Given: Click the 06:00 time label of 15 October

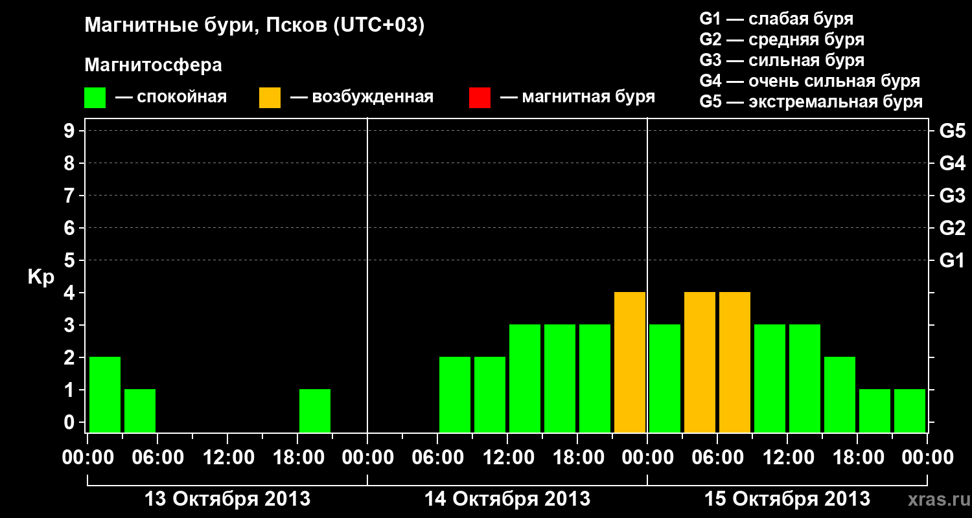Looking at the screenshot, I should coord(717,457).
